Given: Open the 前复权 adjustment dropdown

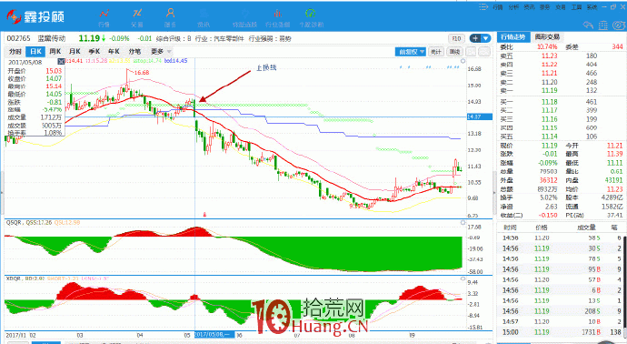Looking at the screenshot, I should tap(410, 52).
